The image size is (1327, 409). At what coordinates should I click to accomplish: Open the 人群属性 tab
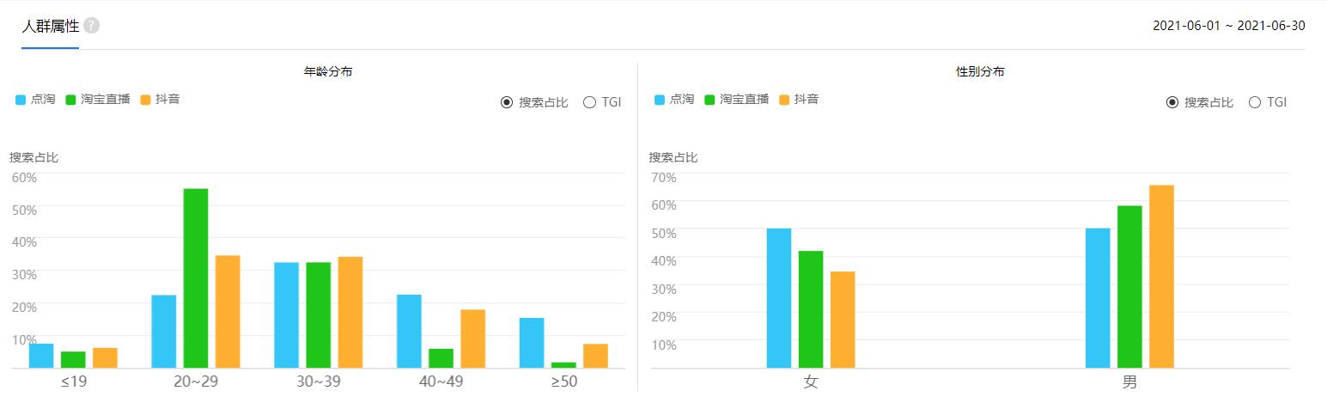(x=50, y=26)
